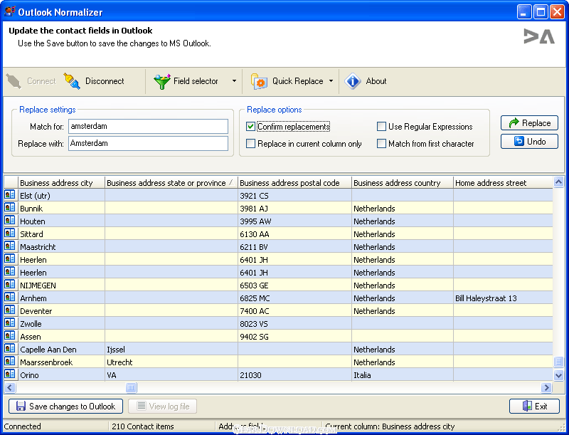Select the 3921 CS postal code cell
Viewport: 569px width, 435px height.
pos(294,196)
